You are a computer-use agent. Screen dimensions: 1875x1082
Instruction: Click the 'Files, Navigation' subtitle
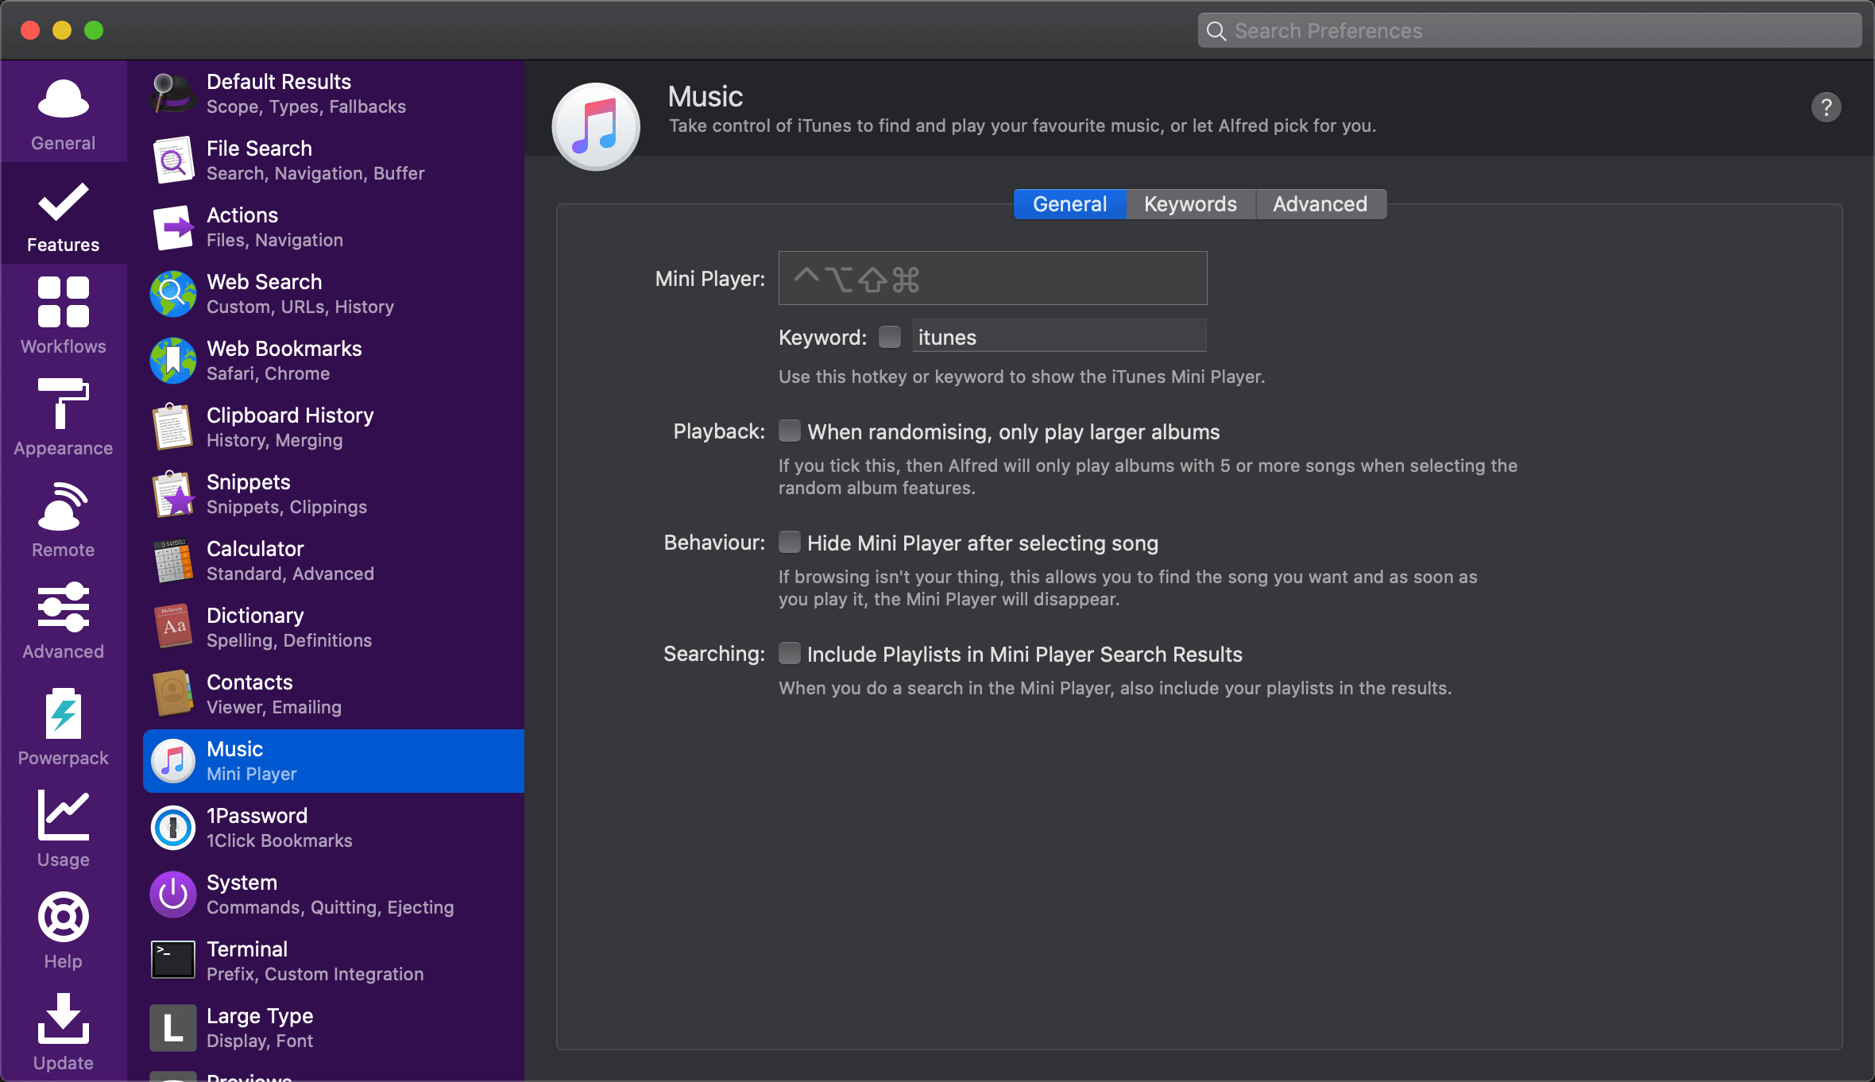click(275, 240)
